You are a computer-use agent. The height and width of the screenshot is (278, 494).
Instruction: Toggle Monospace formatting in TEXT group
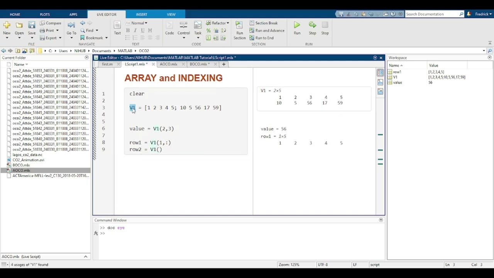coord(150,31)
